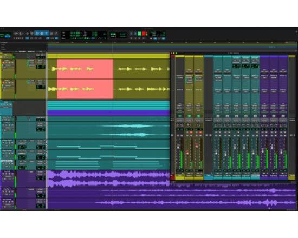Click the Vintage Organ MIDI clip in timeline
This screenshot has height=238, width=298.
pos(108,144)
